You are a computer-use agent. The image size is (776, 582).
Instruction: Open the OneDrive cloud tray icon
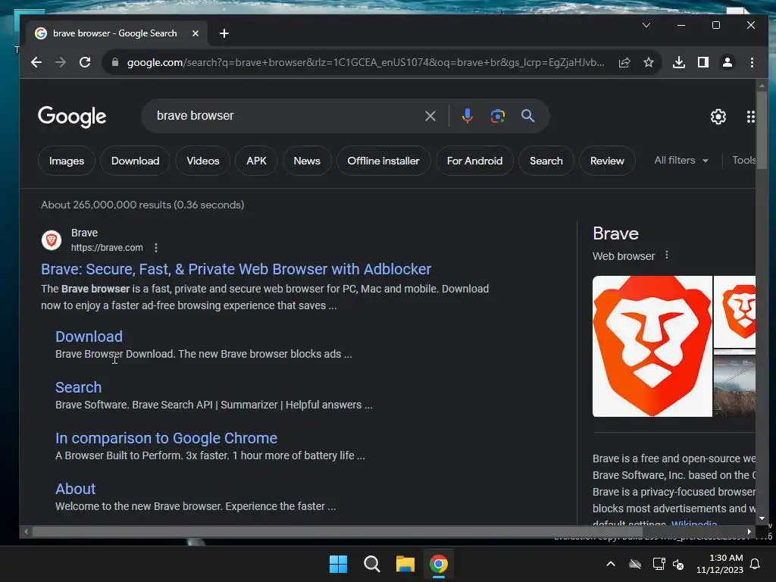point(635,564)
